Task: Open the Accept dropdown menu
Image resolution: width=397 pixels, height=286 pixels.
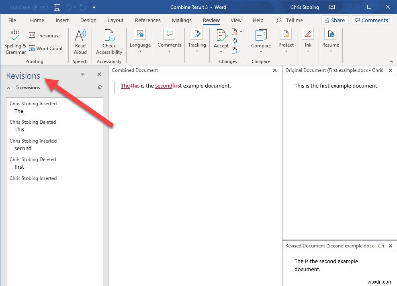Action: 221,51
